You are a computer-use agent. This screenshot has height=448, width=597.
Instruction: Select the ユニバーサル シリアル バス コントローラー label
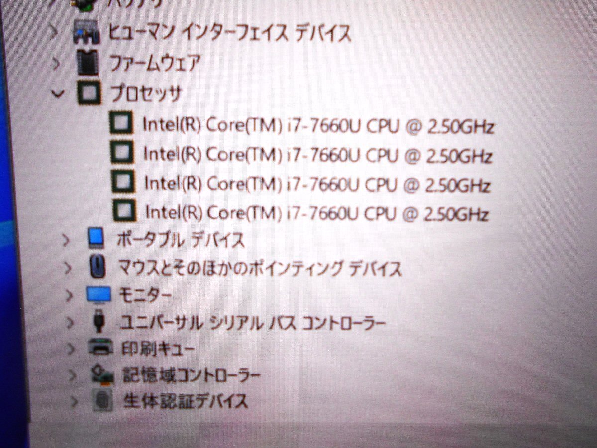[x=253, y=323]
